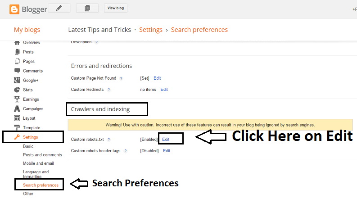Edit Custom robots header tags

point(167,151)
